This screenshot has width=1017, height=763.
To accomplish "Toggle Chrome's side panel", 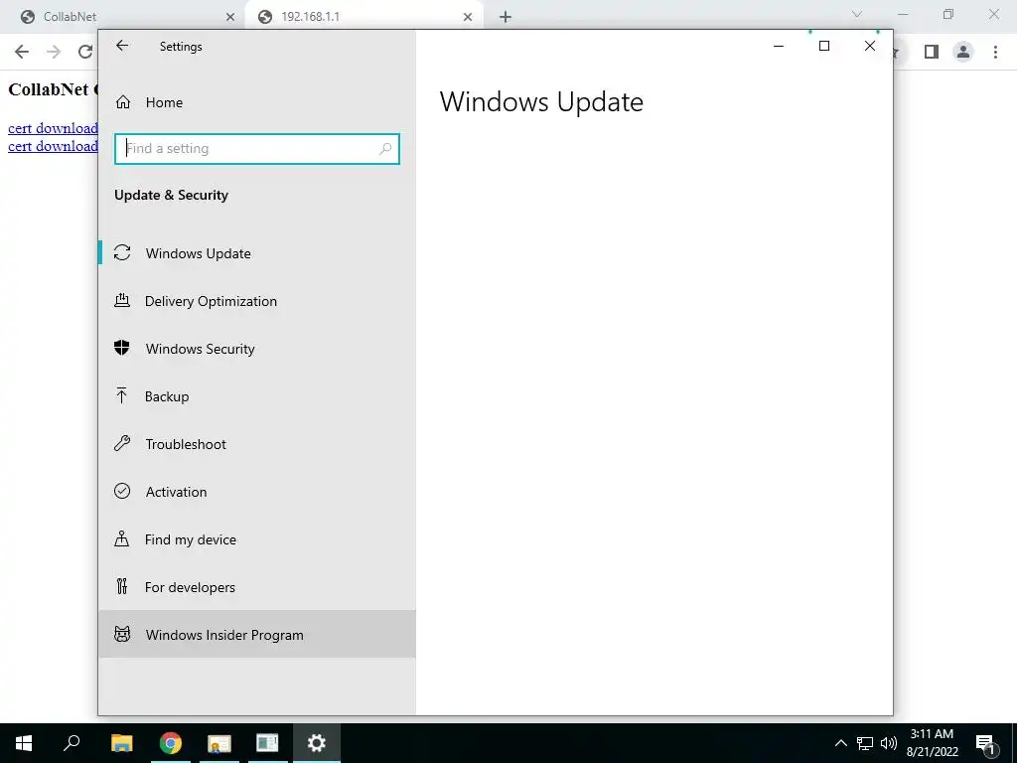I will [x=932, y=52].
